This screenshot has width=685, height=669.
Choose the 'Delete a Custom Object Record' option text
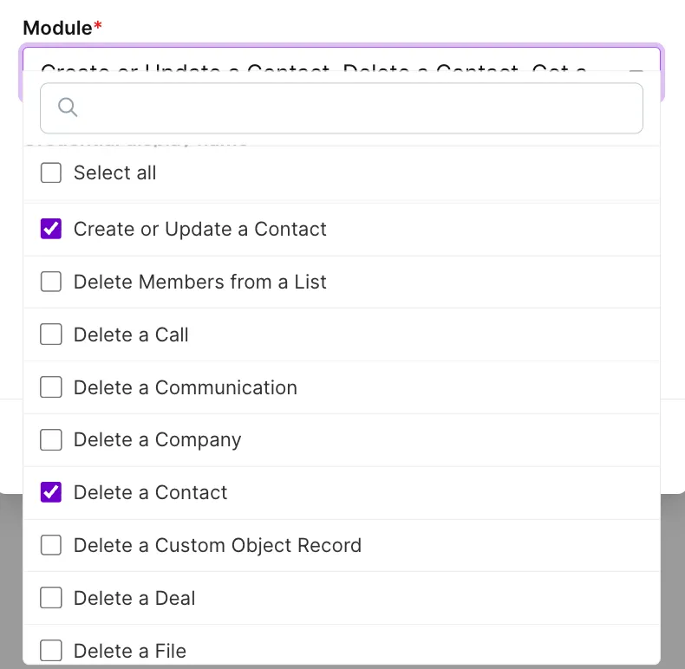[x=218, y=545]
